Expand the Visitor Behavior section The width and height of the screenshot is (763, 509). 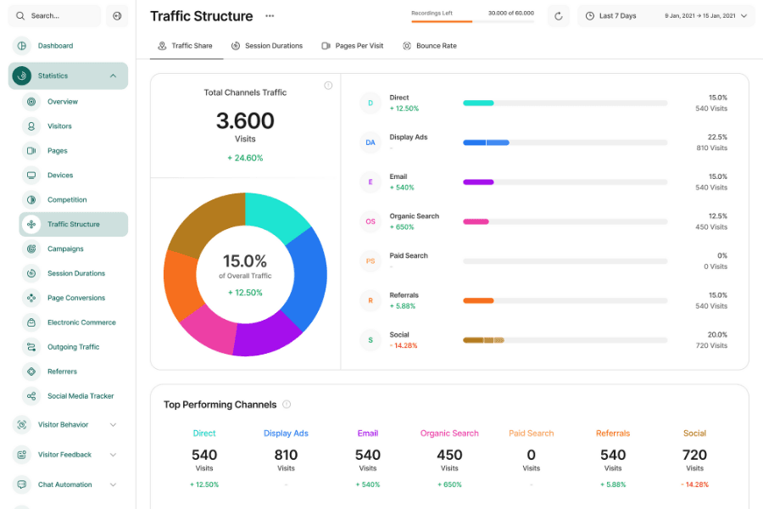[113, 425]
